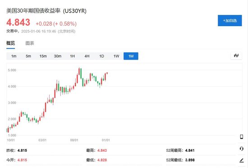
Task: Open the mobile phone icon
Action: (241, 137)
